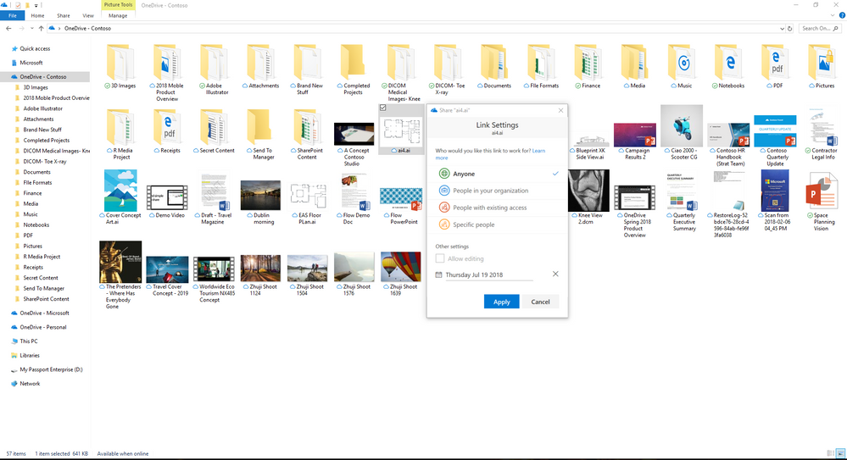847x460 pixels.
Task: Open the View ribbon tab
Action: (88, 15)
